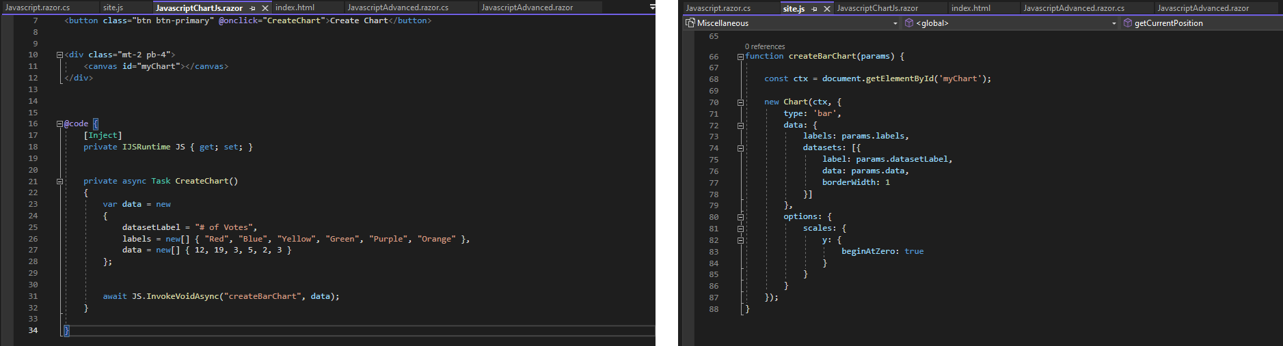Screen dimensions: 1283x346
Task: Click the cube icon beside <global>
Action: pos(909,23)
